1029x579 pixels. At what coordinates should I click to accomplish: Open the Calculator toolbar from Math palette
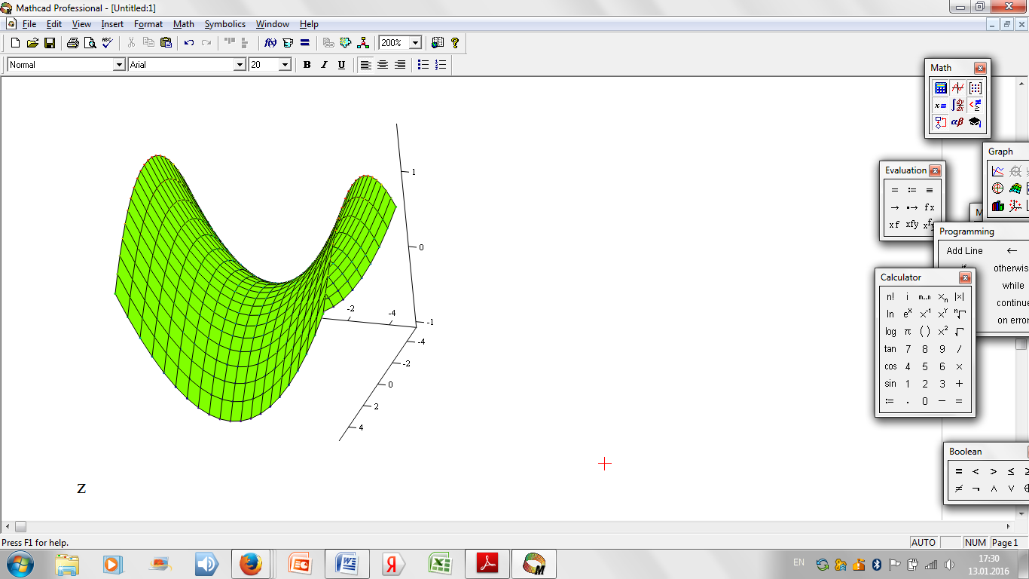tap(941, 88)
